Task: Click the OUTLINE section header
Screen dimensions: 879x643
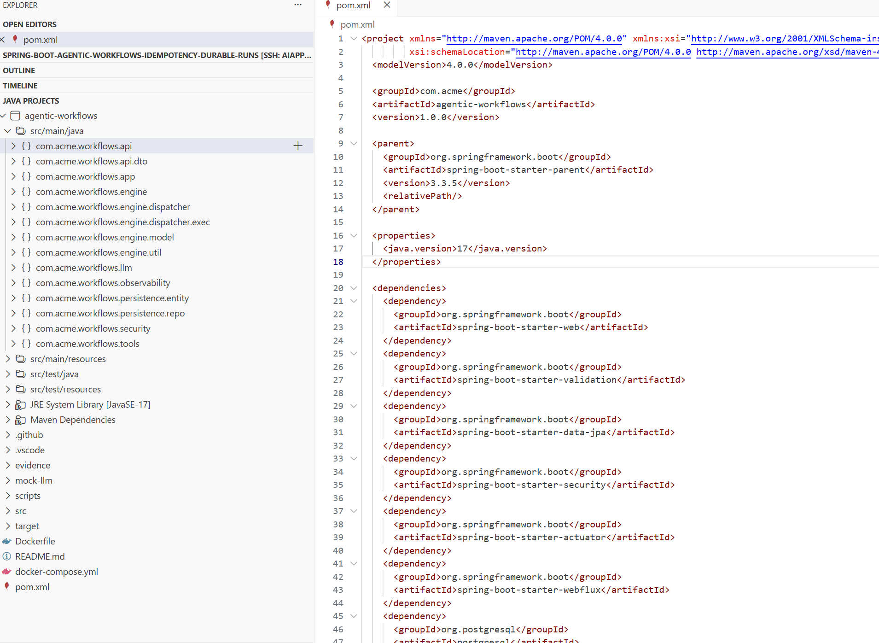Action: (19, 70)
